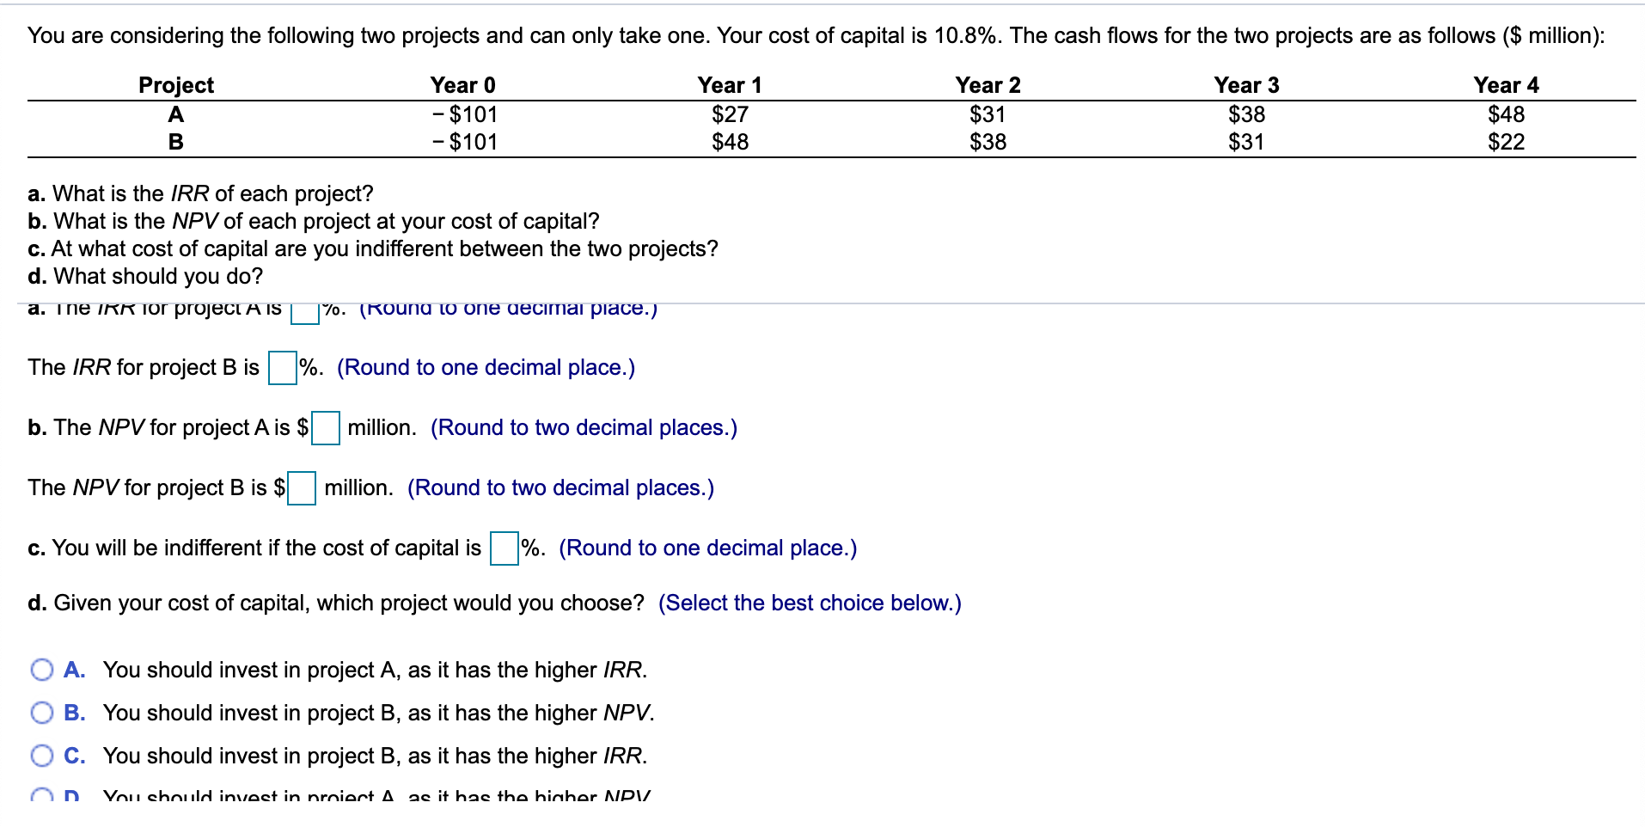The height and width of the screenshot is (827, 1645).
Task: Click the IRR for project B input box
Action: click(283, 368)
